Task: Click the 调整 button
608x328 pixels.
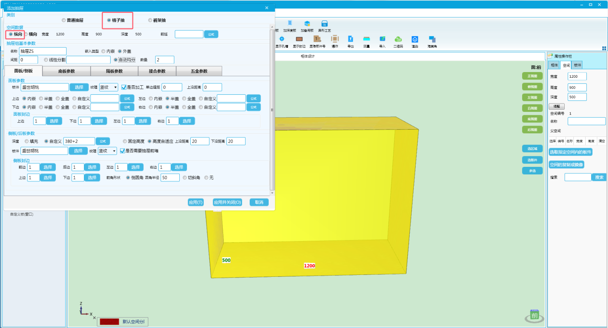Action: point(557,107)
